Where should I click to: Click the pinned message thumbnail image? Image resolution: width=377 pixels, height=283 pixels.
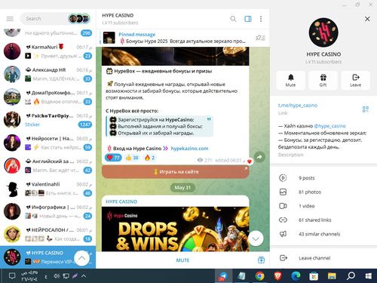pyautogui.click(x=109, y=38)
